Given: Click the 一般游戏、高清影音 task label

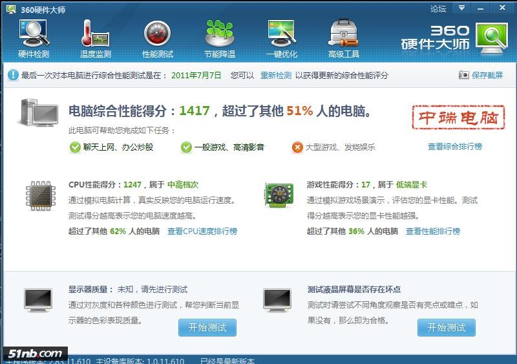Looking at the screenshot, I should click(x=229, y=147).
